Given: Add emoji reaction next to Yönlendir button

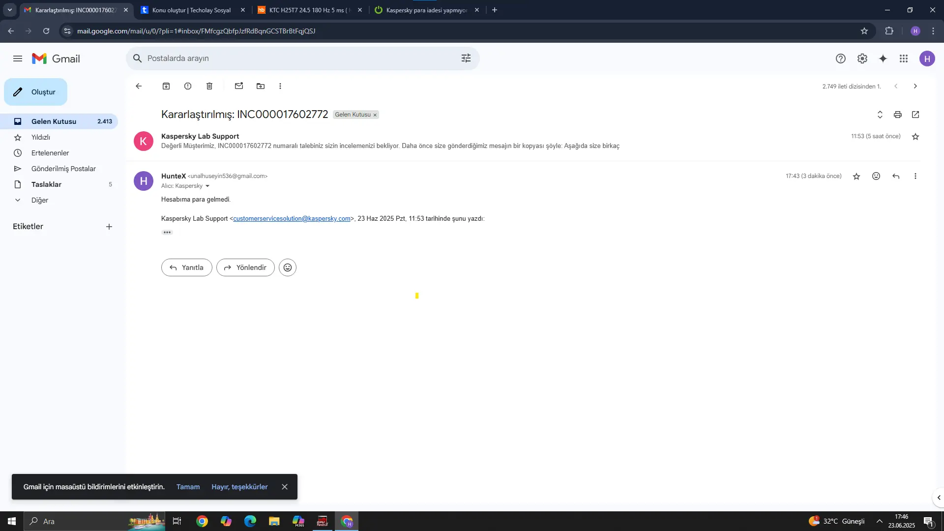Looking at the screenshot, I should click(288, 267).
